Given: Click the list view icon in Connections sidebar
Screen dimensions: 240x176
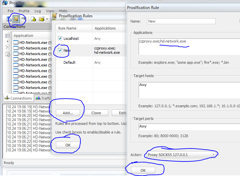Looking at the screenshot, I should click(8, 36).
